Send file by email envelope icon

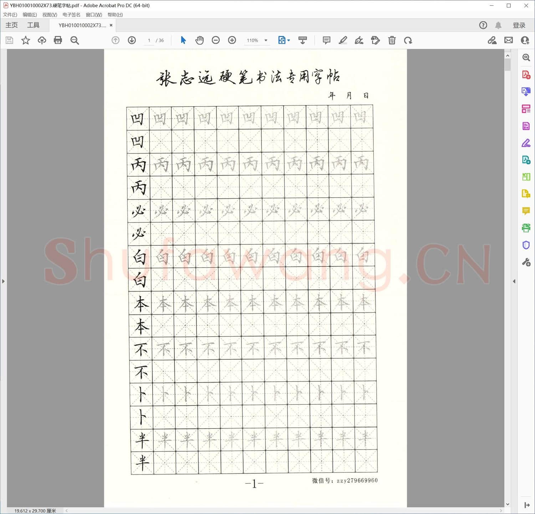(509, 40)
